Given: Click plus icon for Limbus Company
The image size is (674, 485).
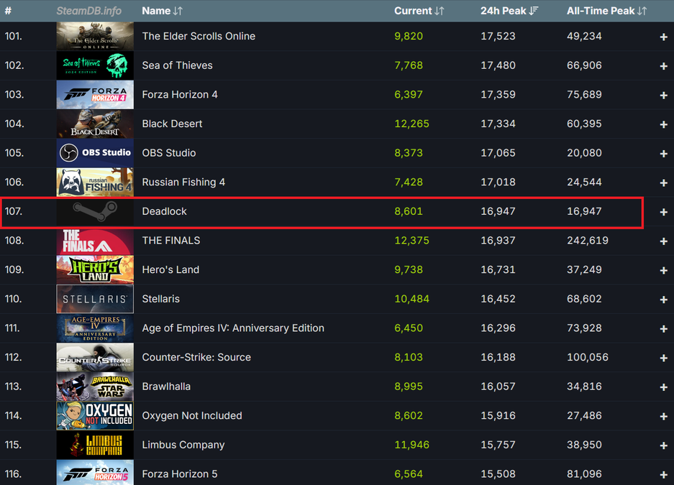Looking at the screenshot, I should [x=664, y=445].
